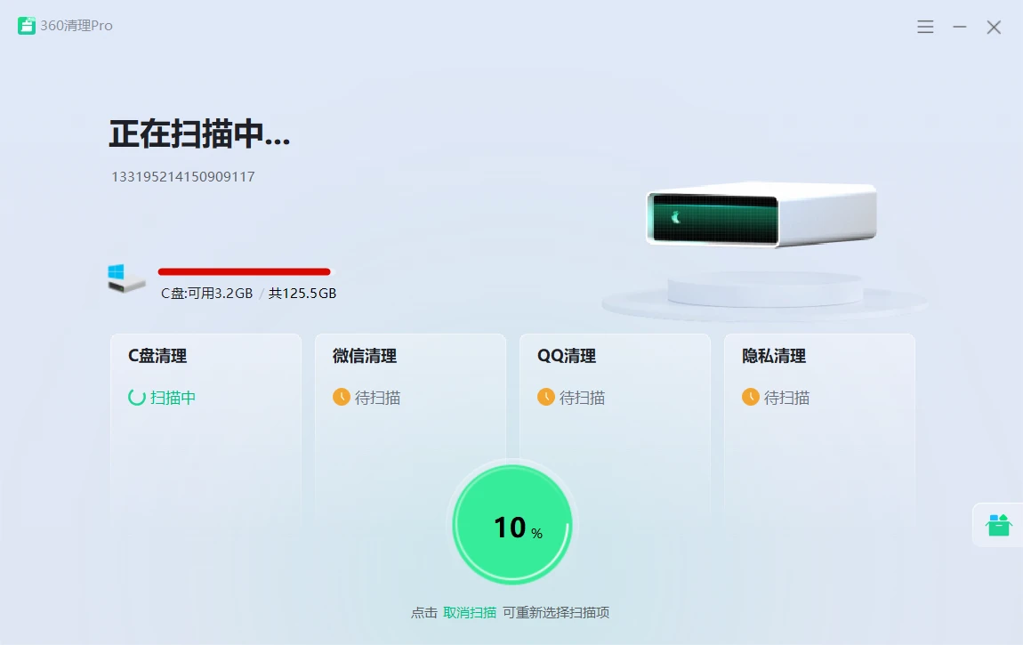Click the 正在扫描中 heading text

tap(199, 134)
